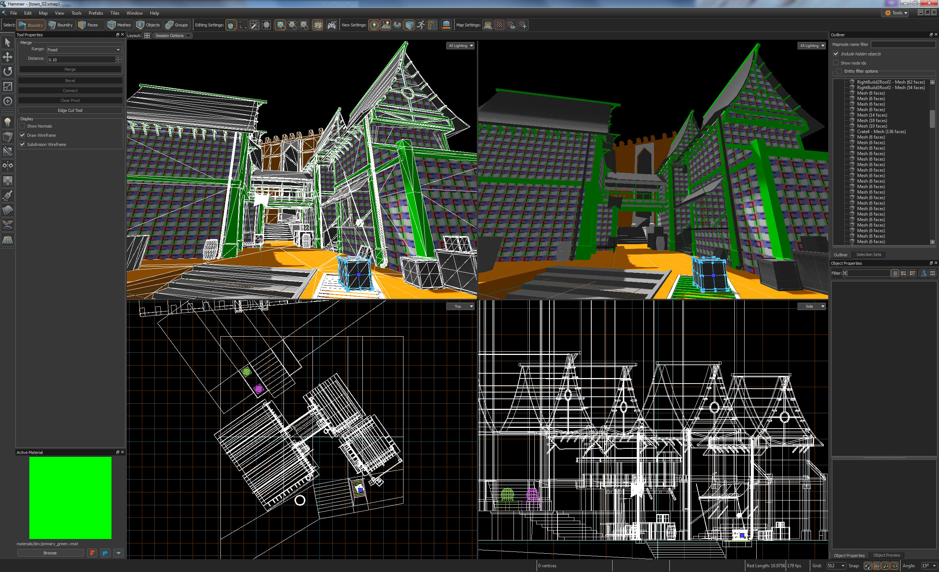The height and width of the screenshot is (572, 939).
Task: Open the Prefabs menu
Action: (96, 13)
